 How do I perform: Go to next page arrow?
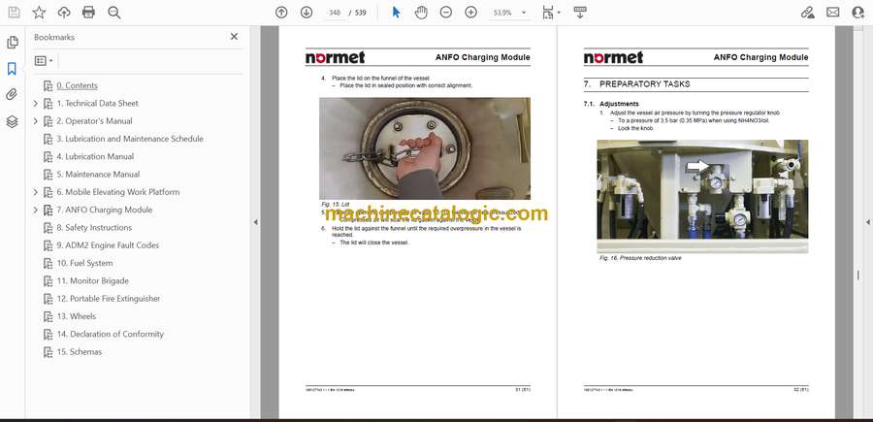[307, 13]
